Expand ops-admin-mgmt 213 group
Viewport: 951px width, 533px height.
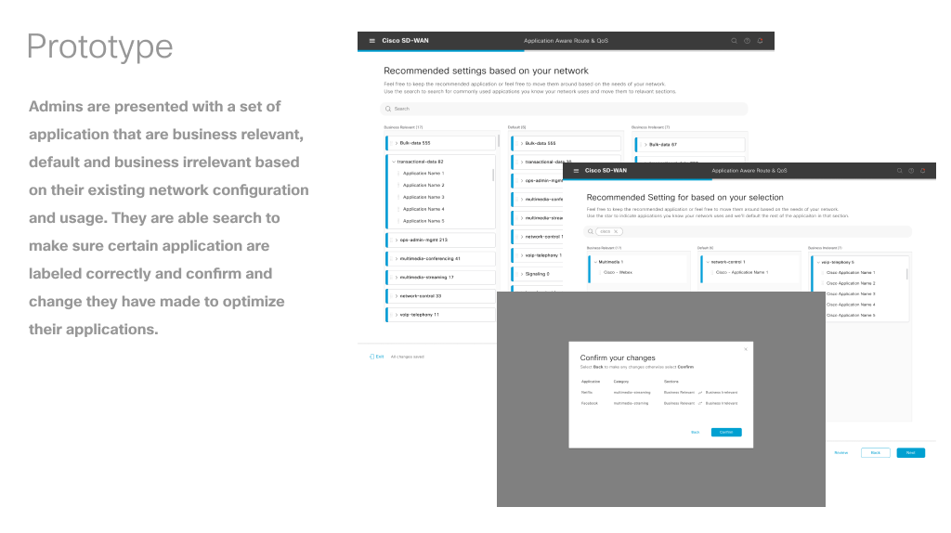tap(397, 240)
